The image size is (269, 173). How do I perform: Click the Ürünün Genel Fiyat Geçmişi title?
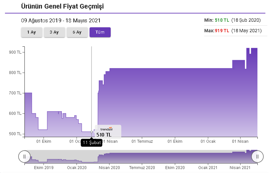[63, 7]
